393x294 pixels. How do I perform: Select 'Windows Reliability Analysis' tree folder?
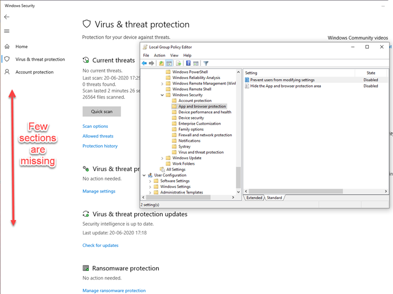point(196,77)
